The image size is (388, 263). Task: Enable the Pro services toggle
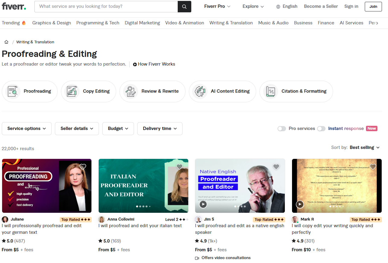[281, 128]
